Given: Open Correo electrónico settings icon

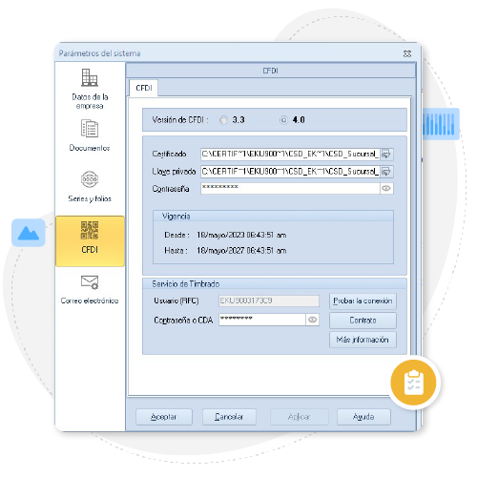Looking at the screenshot, I should [90, 282].
